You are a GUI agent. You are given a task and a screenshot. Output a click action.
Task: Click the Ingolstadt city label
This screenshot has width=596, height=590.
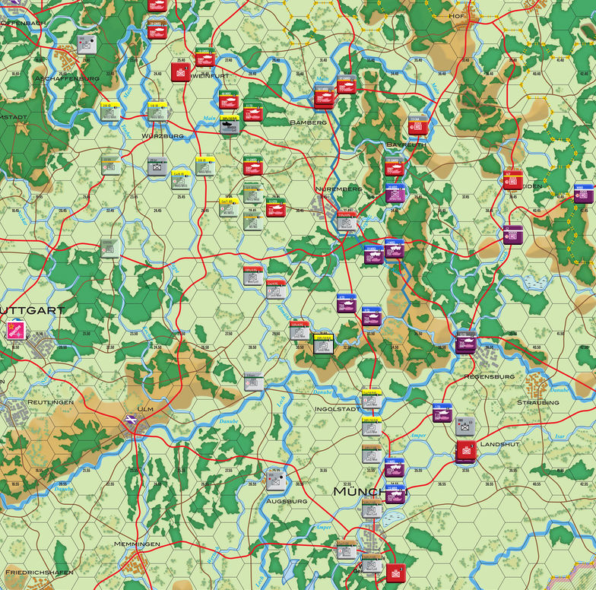[338, 409]
